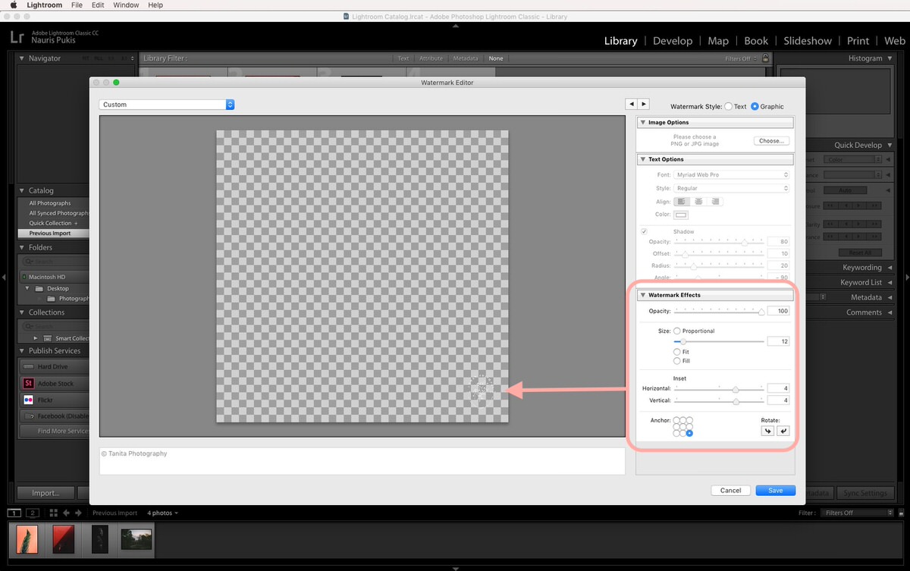Click the Import... button
The width and height of the screenshot is (910, 571).
coord(45,493)
